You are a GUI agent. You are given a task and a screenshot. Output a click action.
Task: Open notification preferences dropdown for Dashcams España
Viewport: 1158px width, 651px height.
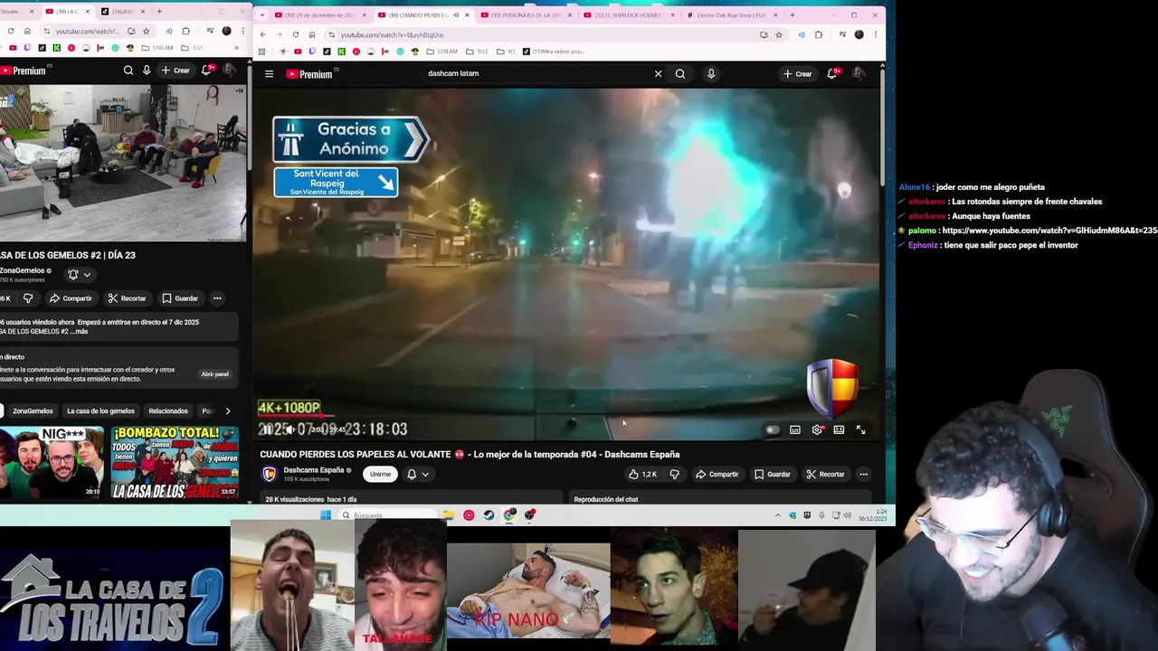pos(418,475)
